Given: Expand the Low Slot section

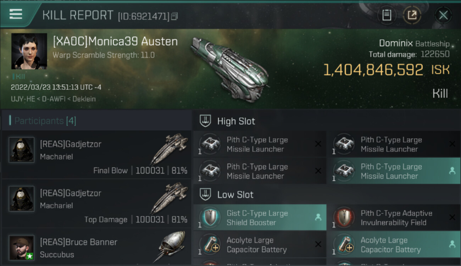Looking at the screenshot, I should [235, 195].
